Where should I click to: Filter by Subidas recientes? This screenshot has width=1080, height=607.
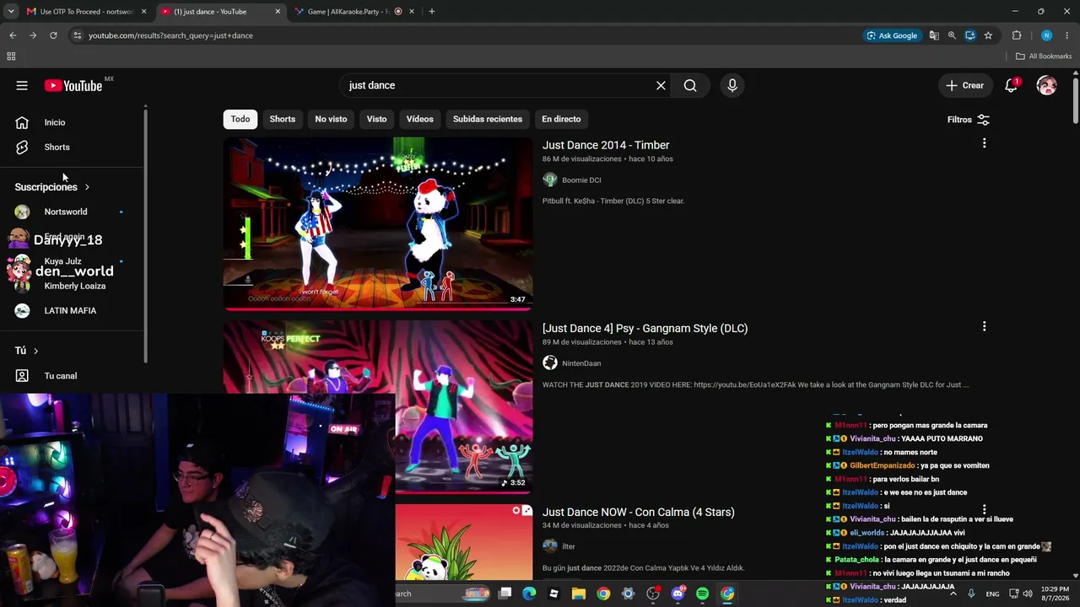pyautogui.click(x=488, y=119)
